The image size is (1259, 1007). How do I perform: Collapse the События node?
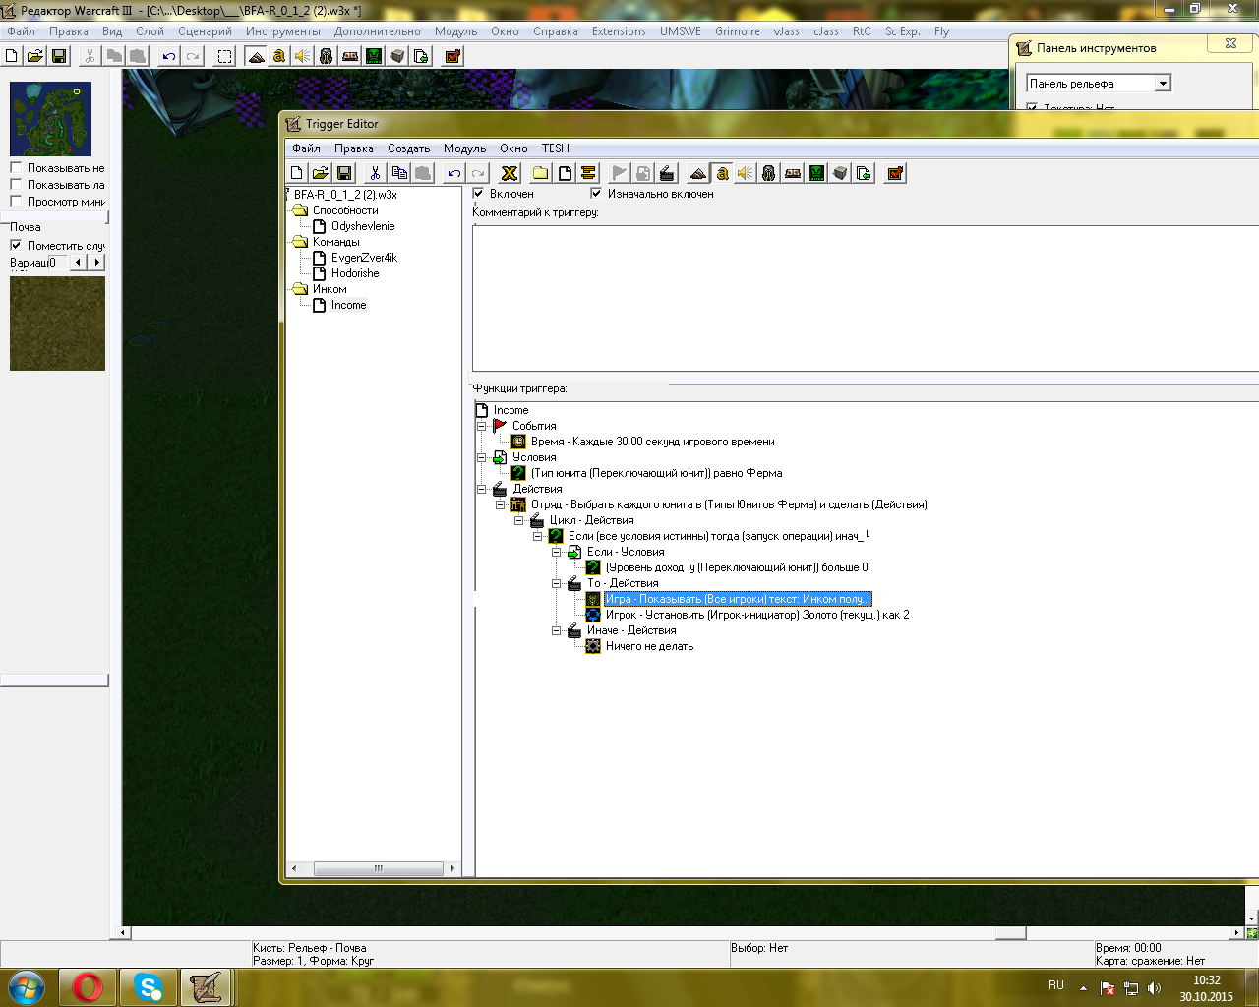[x=482, y=426]
